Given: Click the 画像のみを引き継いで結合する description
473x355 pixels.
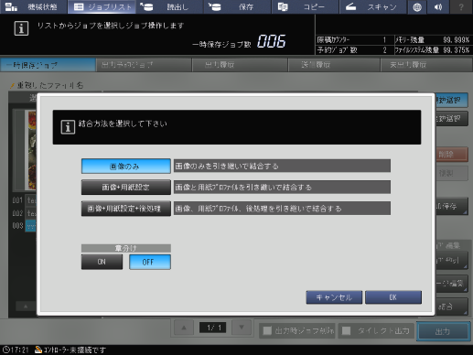Looking at the screenshot, I should [282, 167].
